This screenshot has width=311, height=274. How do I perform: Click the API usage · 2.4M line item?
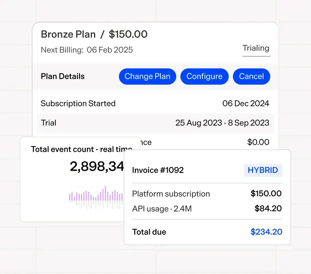(x=162, y=209)
